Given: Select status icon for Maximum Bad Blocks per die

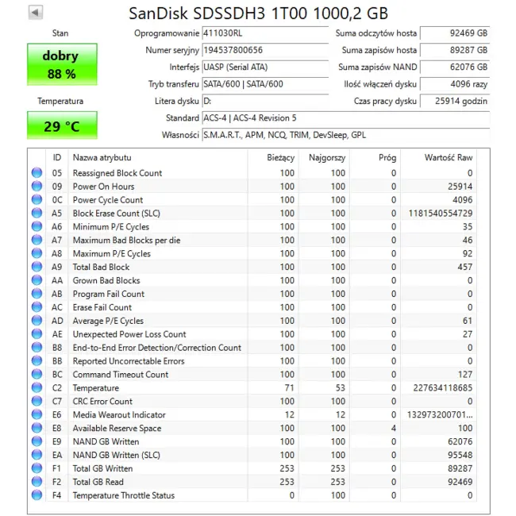Looking at the screenshot, I should click(37, 240).
